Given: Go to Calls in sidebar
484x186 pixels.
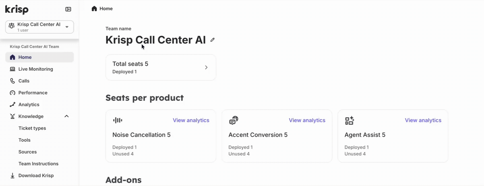Looking at the screenshot, I should pos(24,81).
